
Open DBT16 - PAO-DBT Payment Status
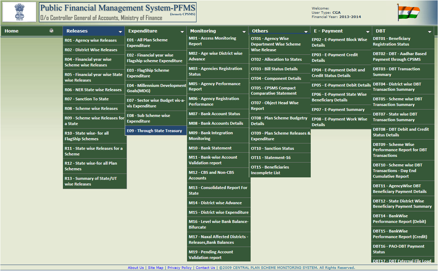click(x=403, y=249)
